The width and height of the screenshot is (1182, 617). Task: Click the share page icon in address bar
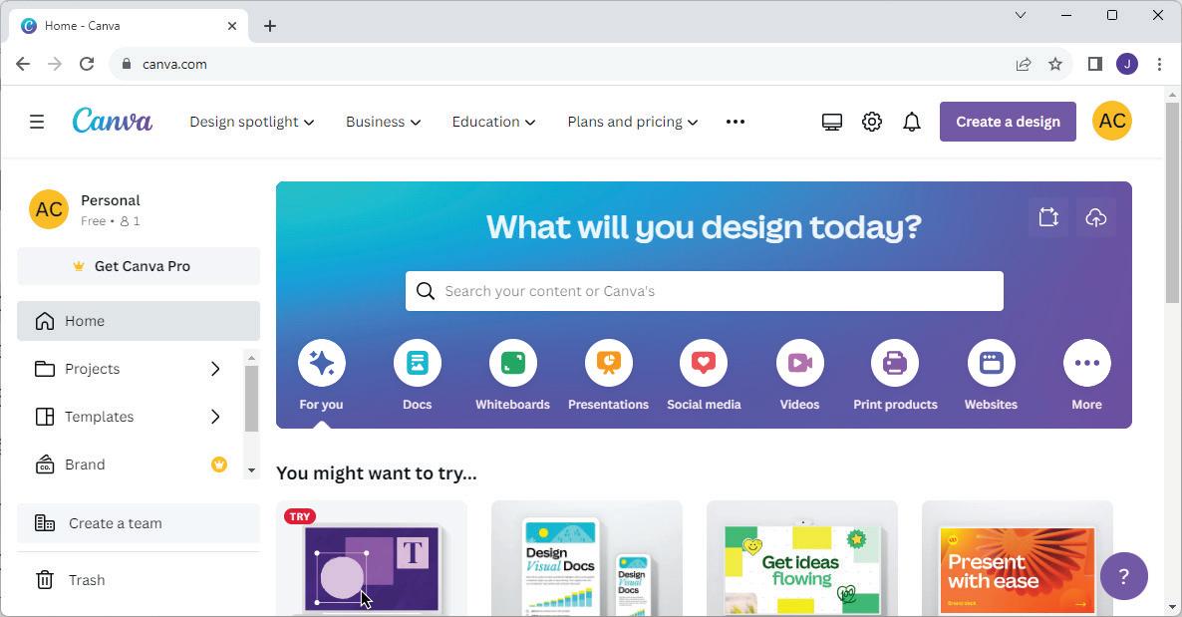tap(1023, 64)
